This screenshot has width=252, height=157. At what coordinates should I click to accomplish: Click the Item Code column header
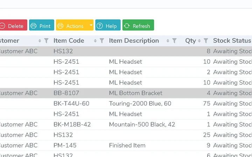click(x=69, y=41)
